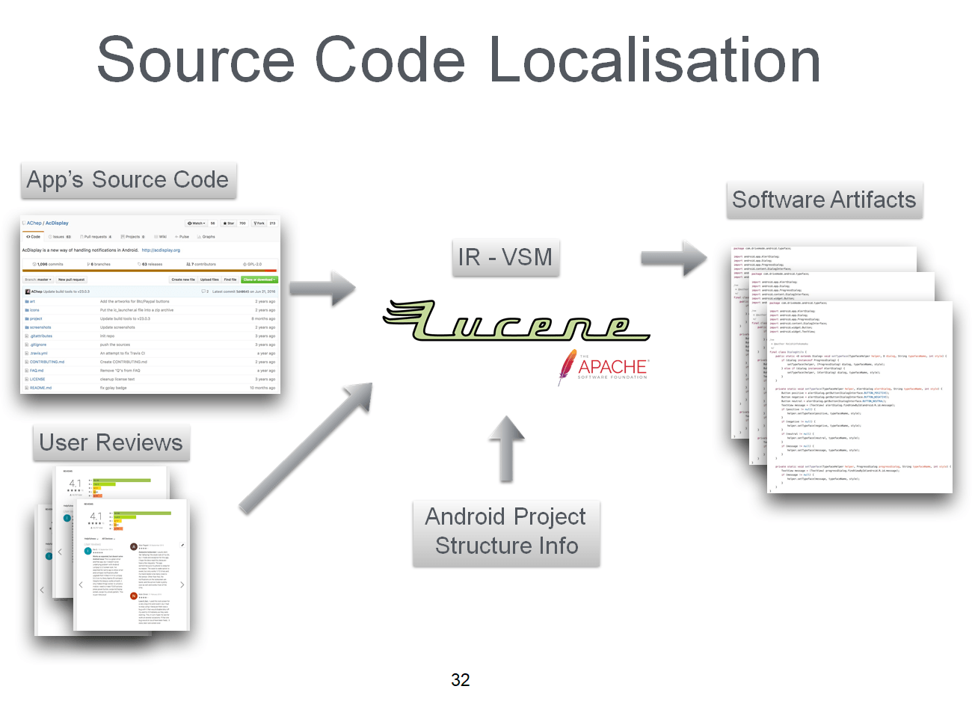The width and height of the screenshot is (972, 701).
Task: Click the left chevron on the front review card
Action: (81, 584)
